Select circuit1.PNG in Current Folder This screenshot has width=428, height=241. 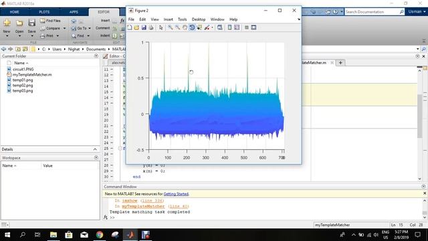click(x=23, y=69)
